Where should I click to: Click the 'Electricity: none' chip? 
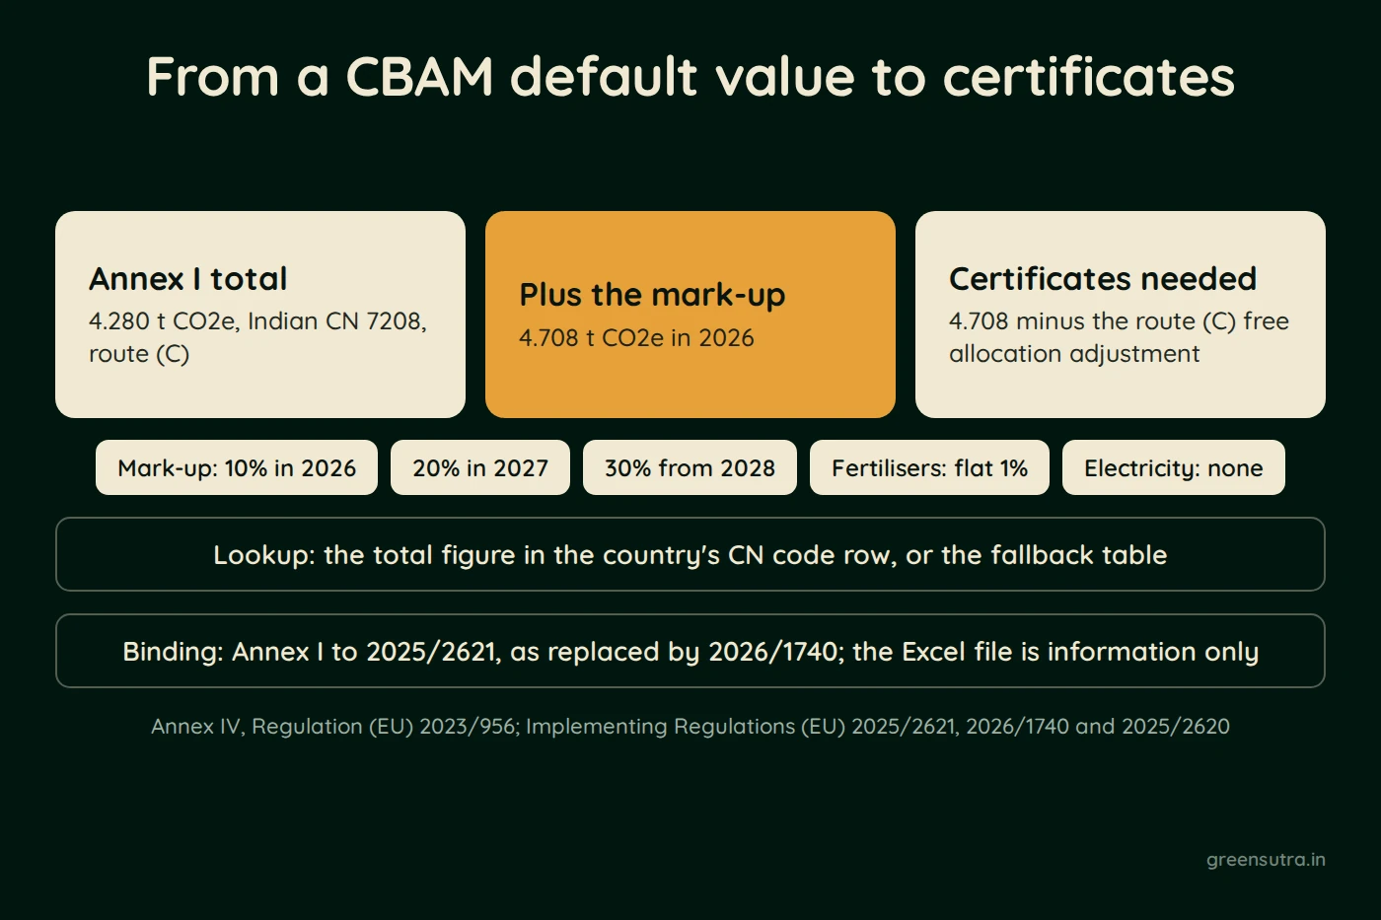click(1174, 467)
